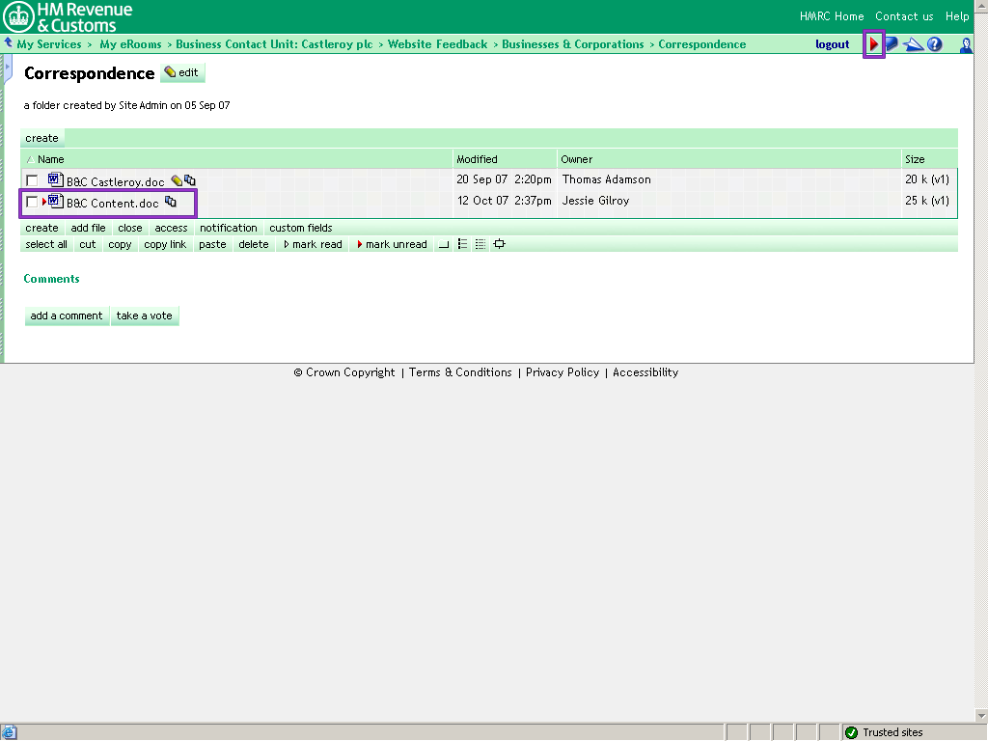Click pencil edit icon beside B&C Castleroy.doc
The image size is (988, 741).
[177, 180]
